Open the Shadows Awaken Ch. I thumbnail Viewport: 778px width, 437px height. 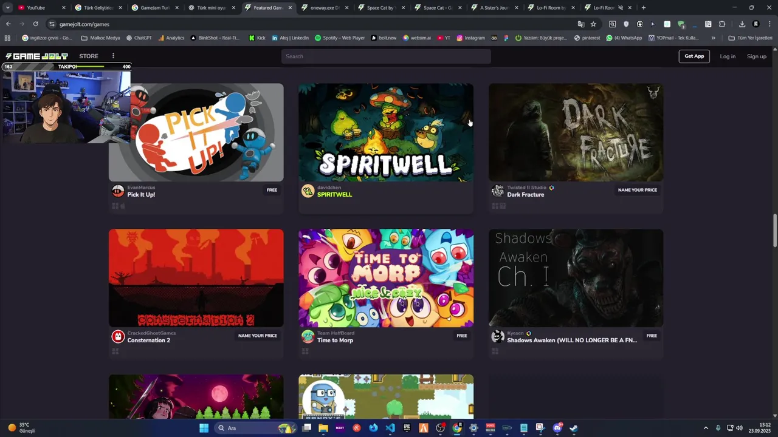pos(576,278)
